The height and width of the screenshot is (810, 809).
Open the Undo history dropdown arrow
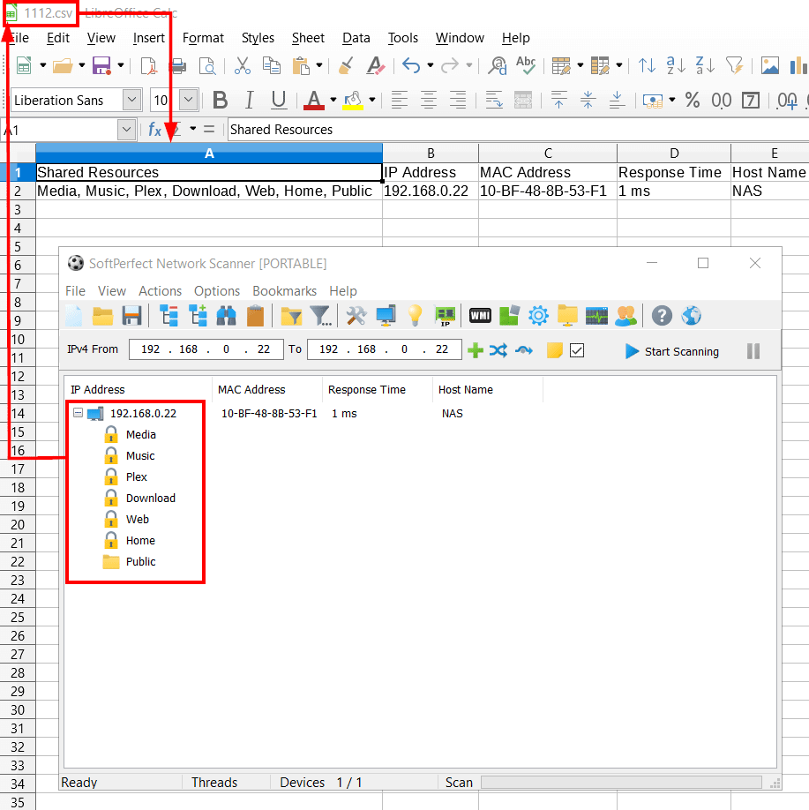click(431, 65)
